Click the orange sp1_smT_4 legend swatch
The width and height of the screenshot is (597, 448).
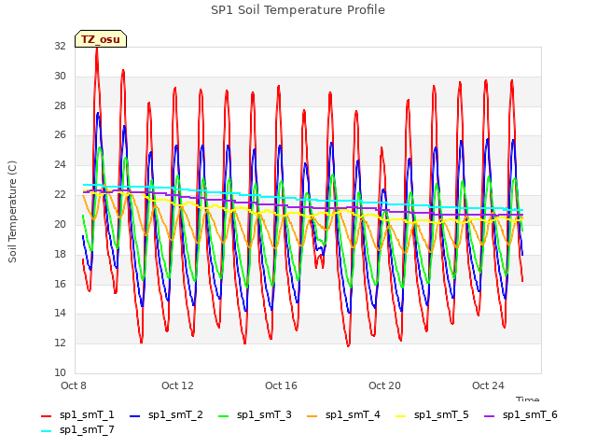(x=312, y=416)
